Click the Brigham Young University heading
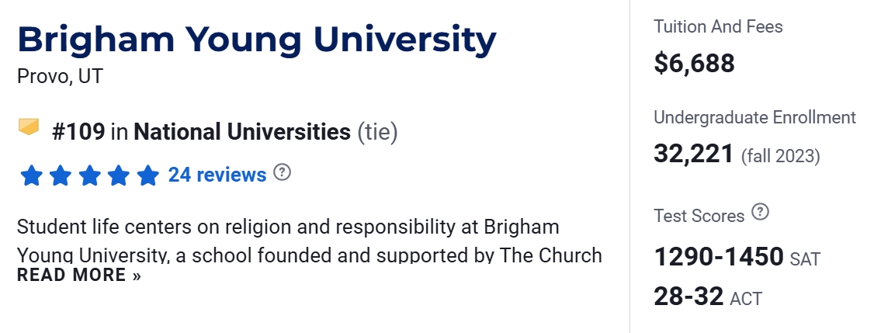 coord(256,40)
